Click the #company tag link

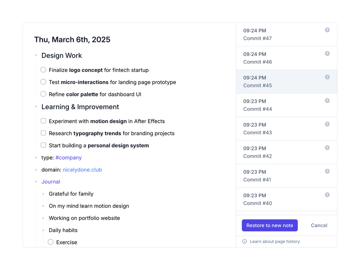[x=68, y=158]
